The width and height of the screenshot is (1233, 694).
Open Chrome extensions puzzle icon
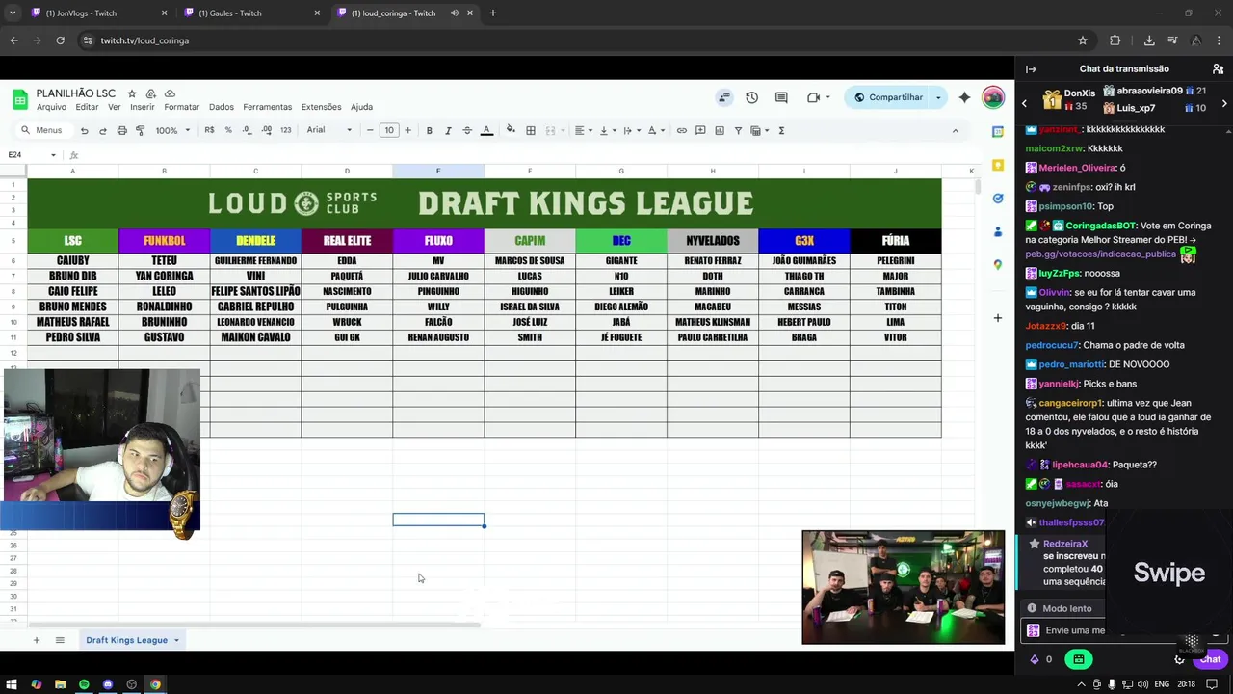coord(1115,40)
